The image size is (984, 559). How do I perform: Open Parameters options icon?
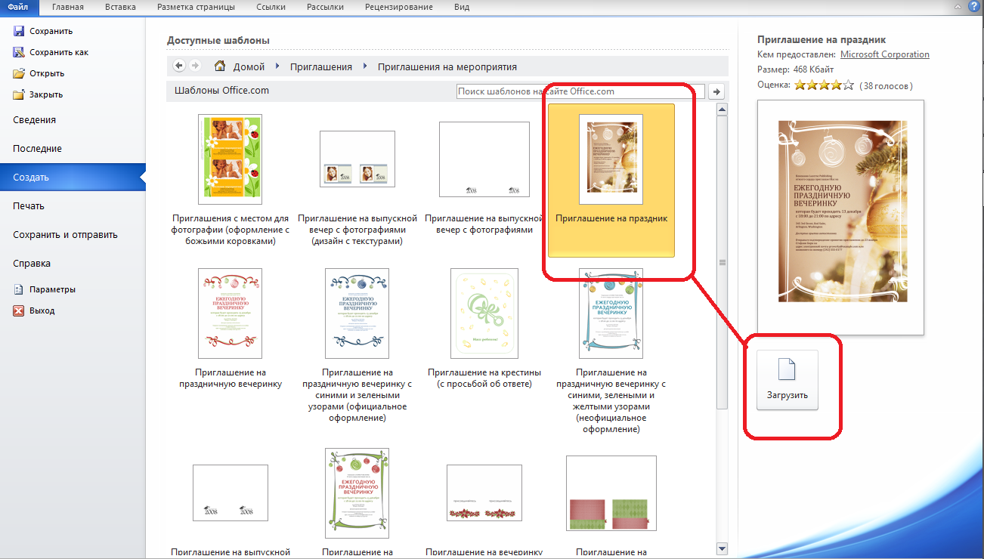(x=19, y=289)
